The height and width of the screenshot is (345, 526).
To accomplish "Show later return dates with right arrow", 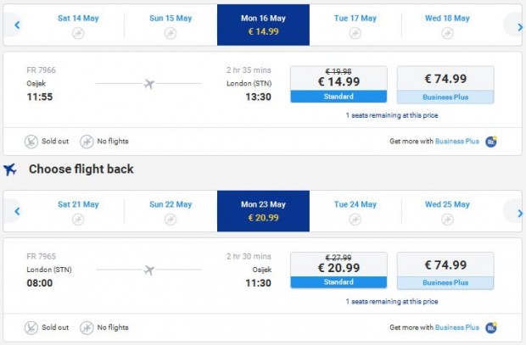I will 519,212.
